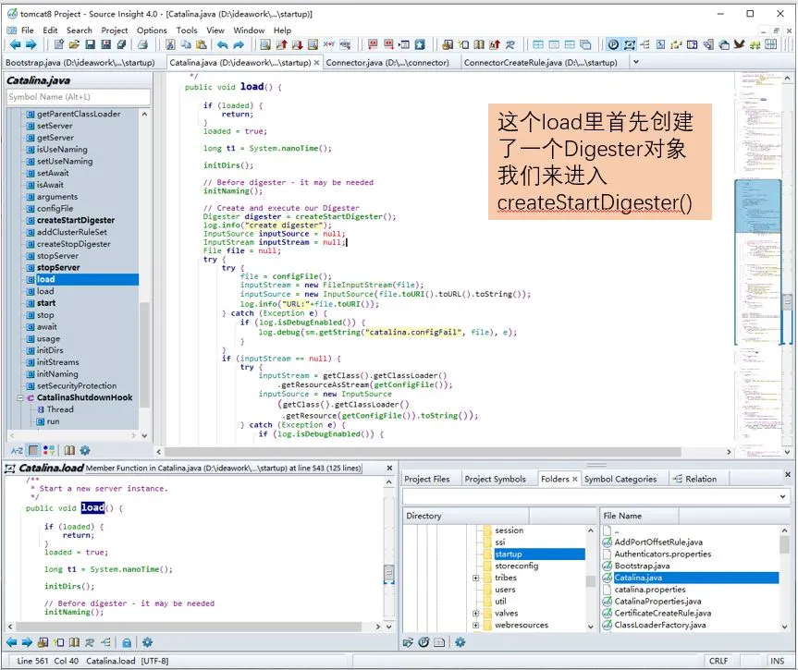Search forward with the red down arrow icon
798x670 pixels.
297,44
